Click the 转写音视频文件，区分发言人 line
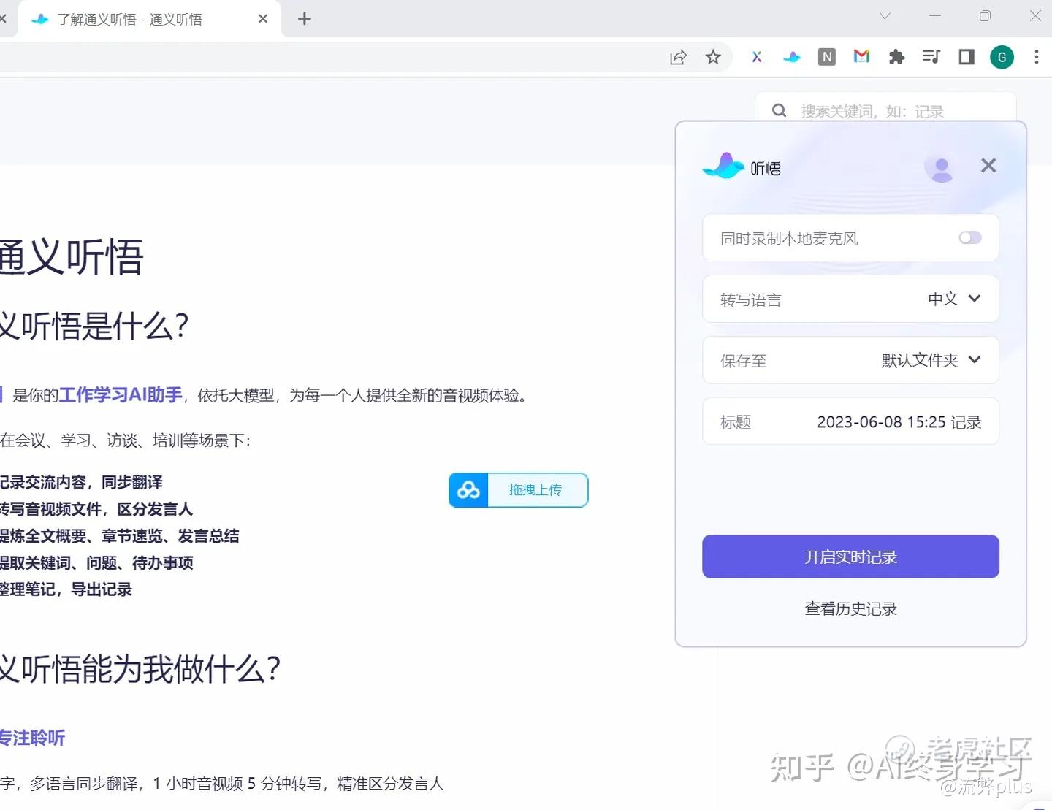1052x810 pixels. pos(96,509)
